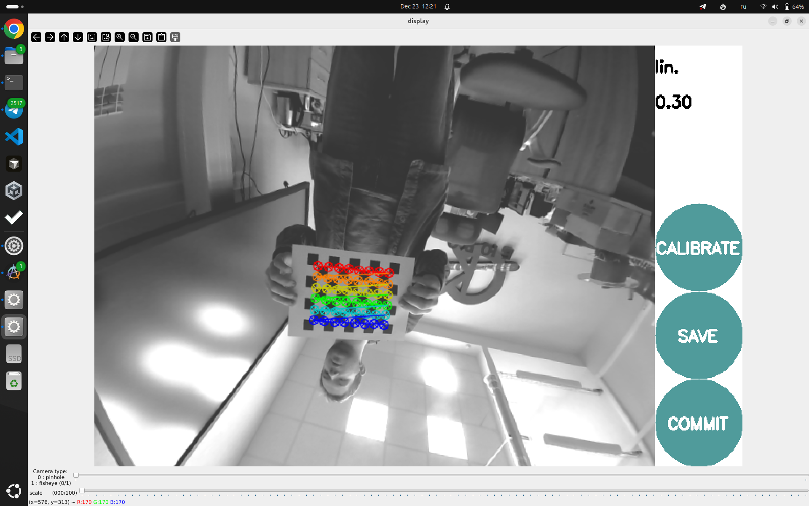Select the Zoom Out magnifier tool

133,37
